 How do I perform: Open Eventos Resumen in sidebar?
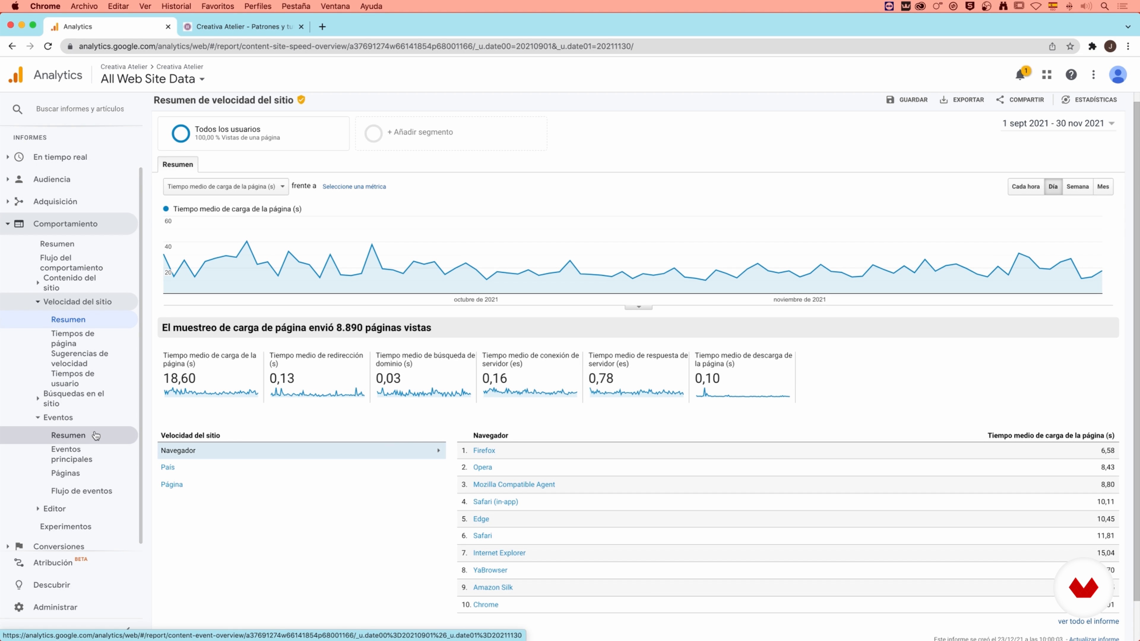[68, 435]
